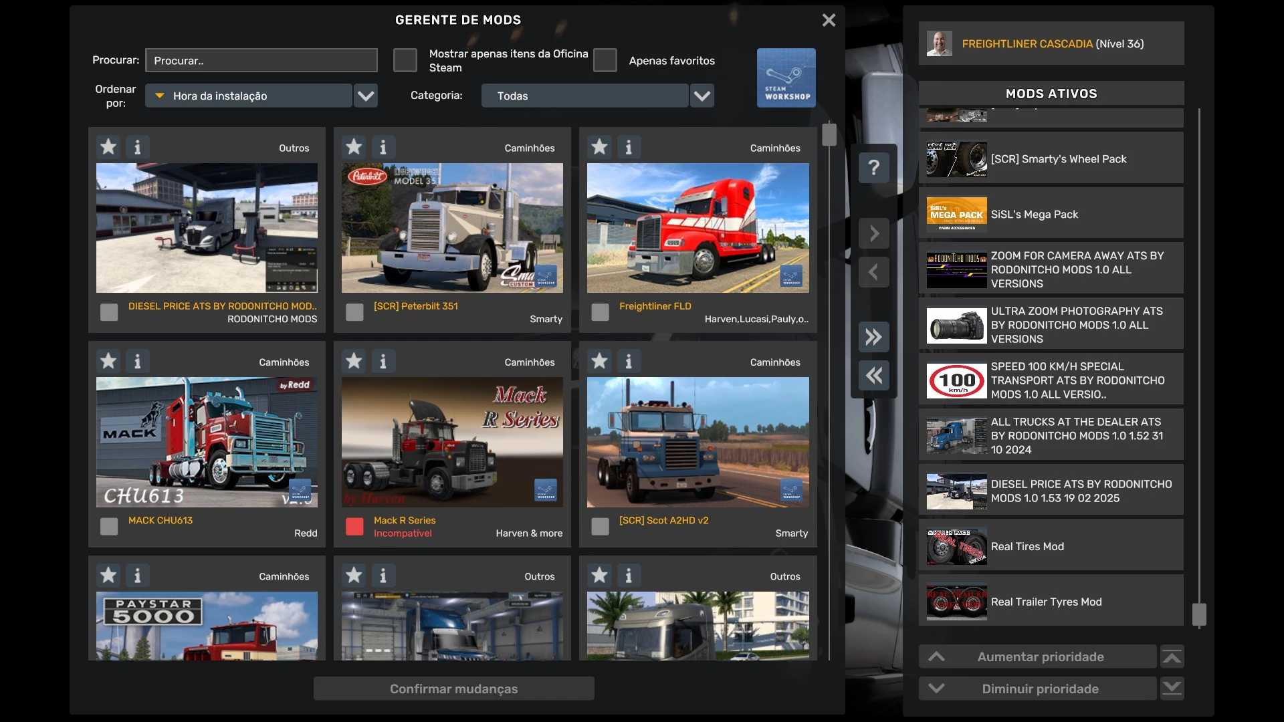Open the Categoria dropdown arrow

click(x=702, y=96)
